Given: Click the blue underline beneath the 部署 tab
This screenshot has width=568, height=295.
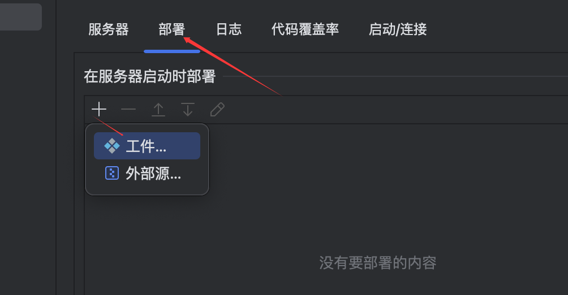Looking at the screenshot, I should pyautogui.click(x=172, y=51).
